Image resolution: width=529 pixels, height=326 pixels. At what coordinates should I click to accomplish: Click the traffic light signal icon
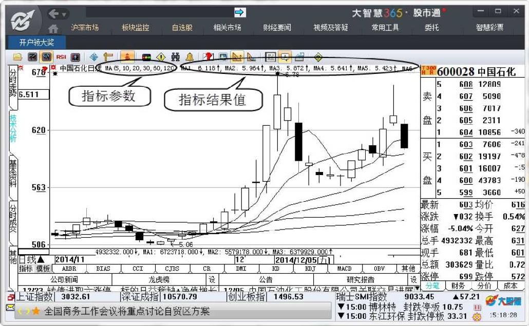[146, 57]
